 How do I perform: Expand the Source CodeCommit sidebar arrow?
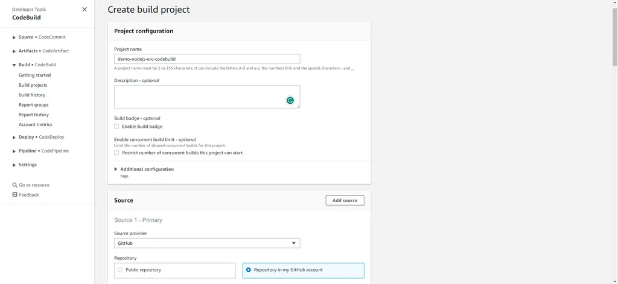tap(14, 37)
